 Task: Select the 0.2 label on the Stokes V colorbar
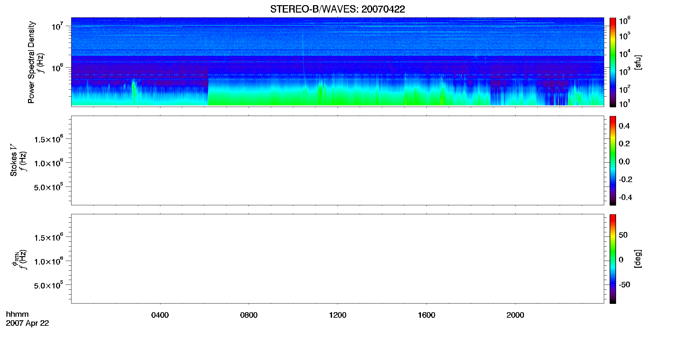[x=624, y=144]
